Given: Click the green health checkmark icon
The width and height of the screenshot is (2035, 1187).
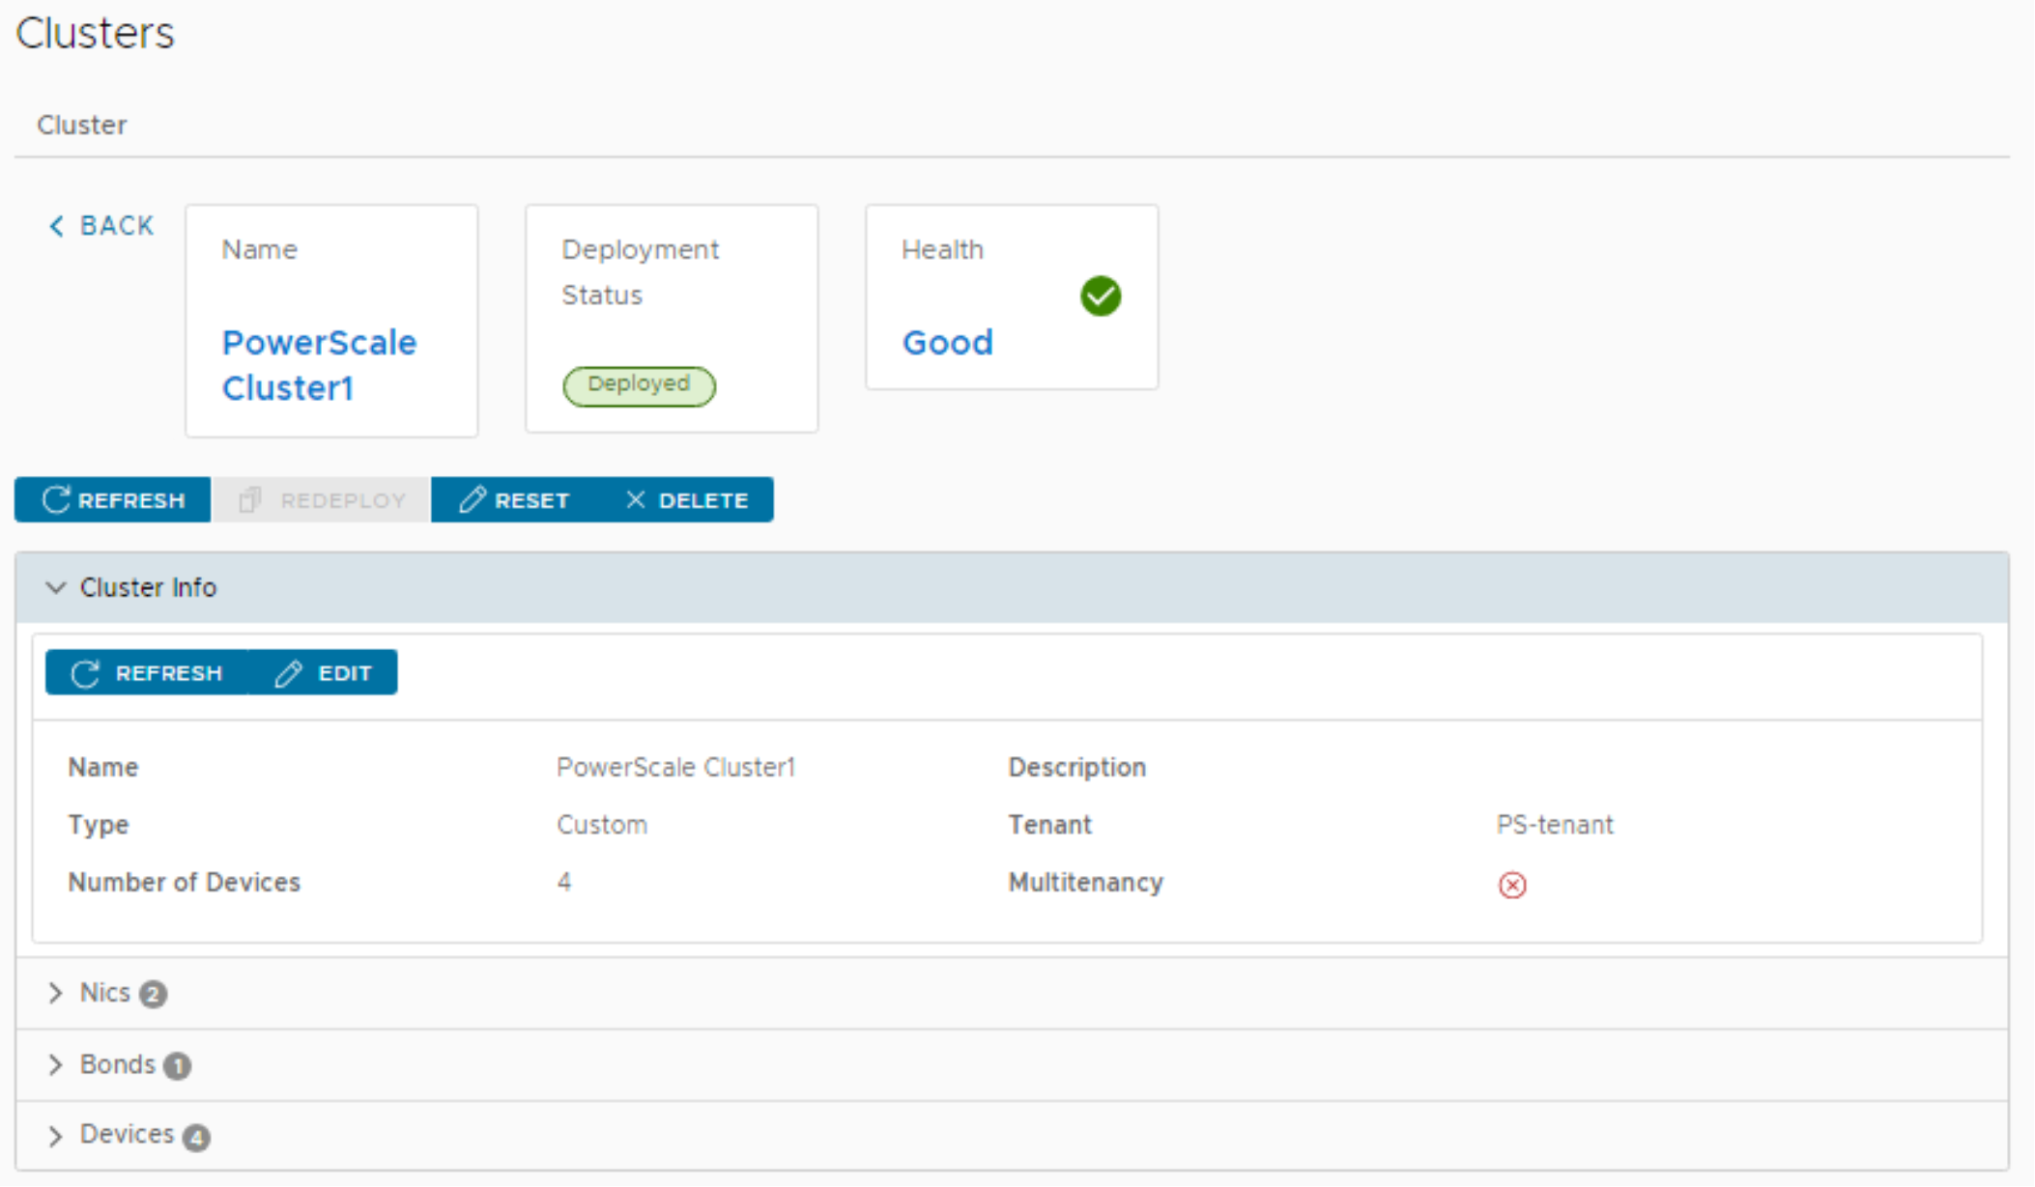Looking at the screenshot, I should (1101, 296).
